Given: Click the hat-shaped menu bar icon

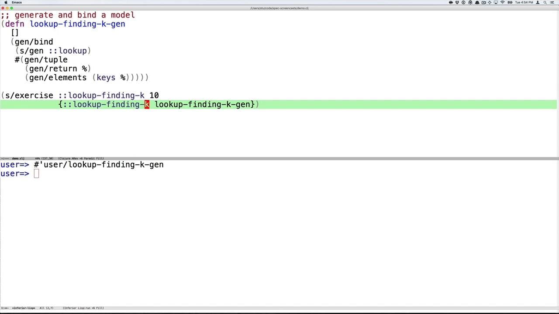Looking at the screenshot, I should tap(477, 2).
